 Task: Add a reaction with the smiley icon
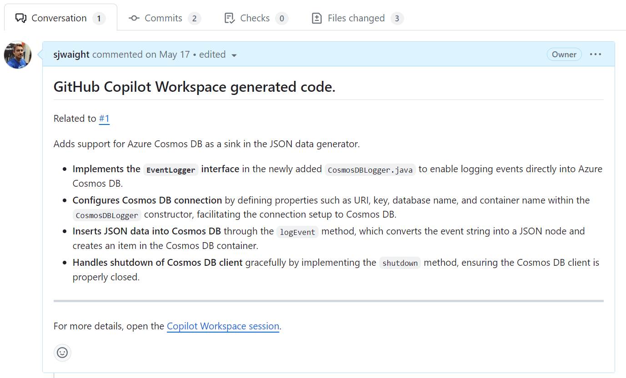click(x=63, y=353)
